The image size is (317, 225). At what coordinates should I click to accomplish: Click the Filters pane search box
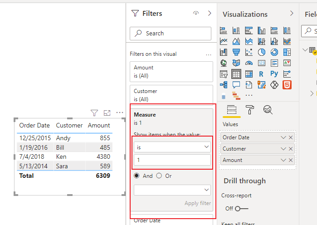coord(171,34)
